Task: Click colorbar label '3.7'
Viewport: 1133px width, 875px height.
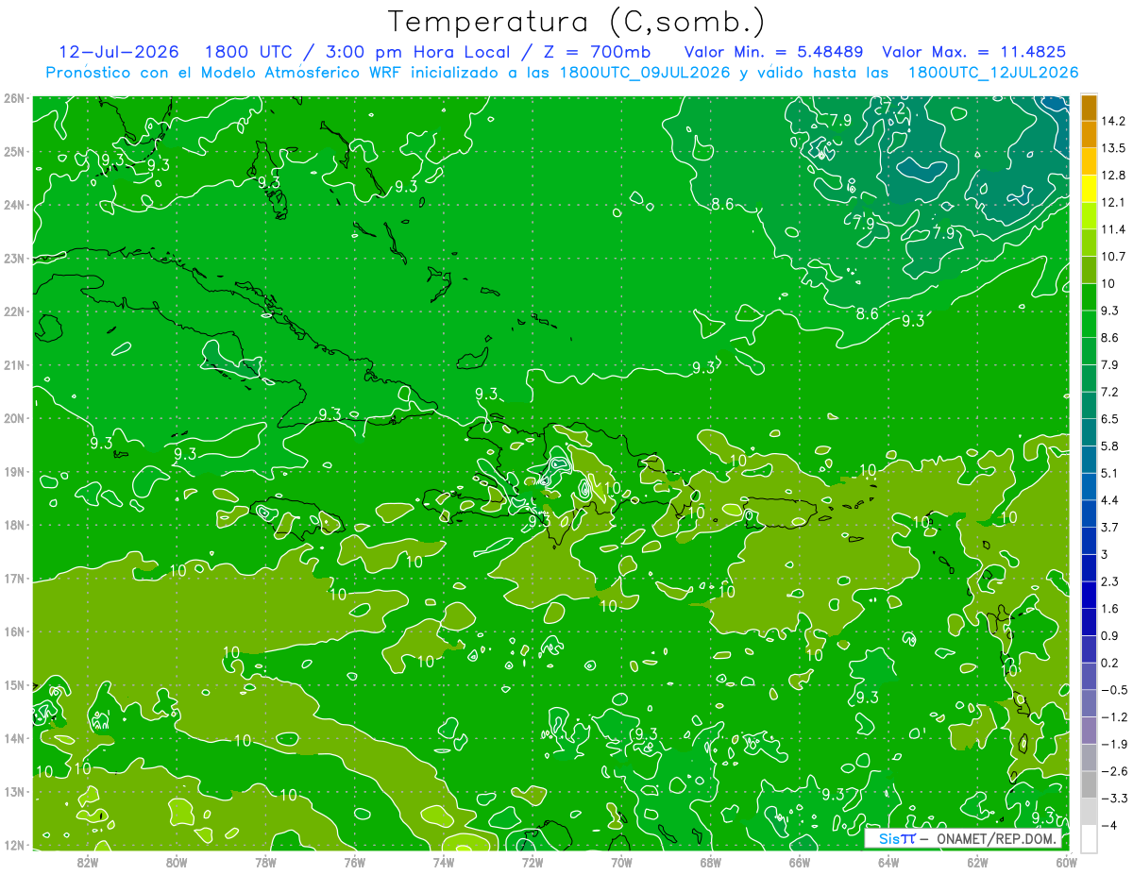Action: (x=1111, y=527)
